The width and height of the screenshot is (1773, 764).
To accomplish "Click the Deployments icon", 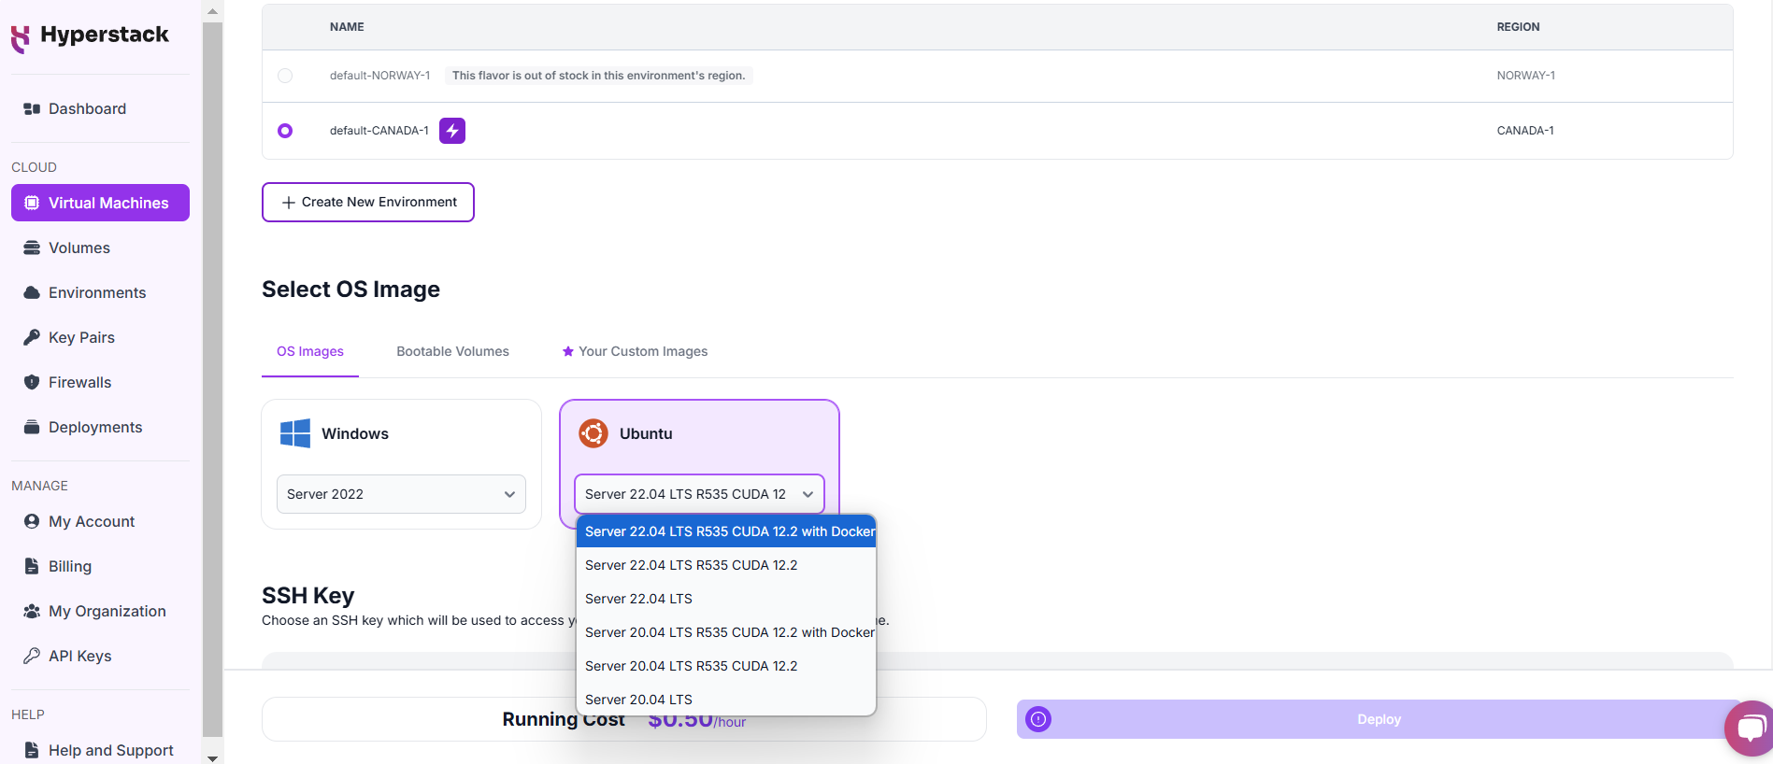I will [32, 427].
